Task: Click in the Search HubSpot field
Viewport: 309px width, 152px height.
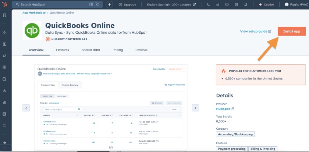Action: [57, 4]
